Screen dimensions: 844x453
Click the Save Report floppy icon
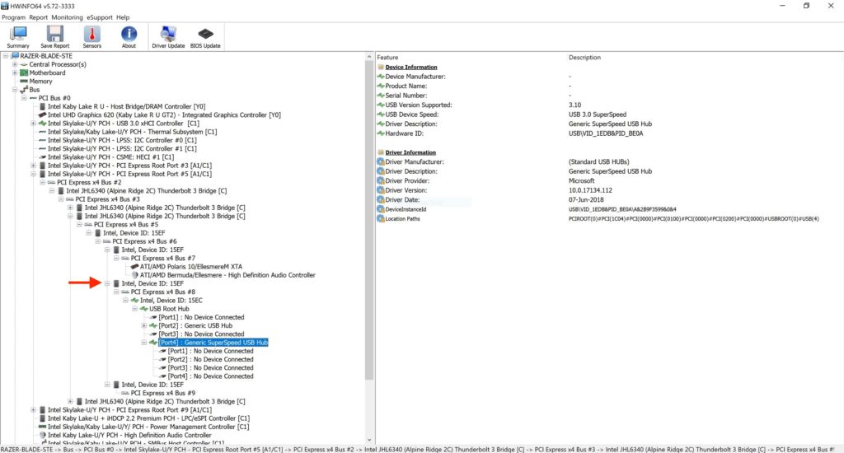click(55, 35)
